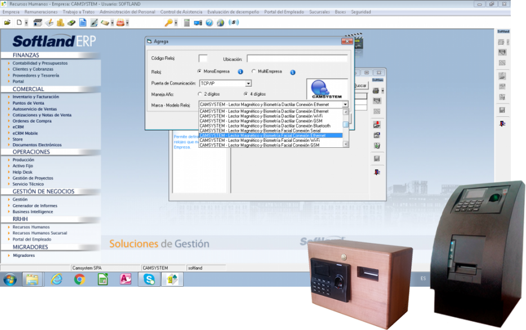The width and height of the screenshot is (526, 330).
Task: Open the Puerta de Comunicación TCP/IP dropdown
Action: [248, 83]
